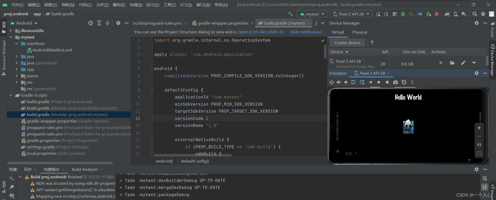Screen dimensions: 496x200
Task: Click the green Debug bug icon
Action: (x=403, y=14)
